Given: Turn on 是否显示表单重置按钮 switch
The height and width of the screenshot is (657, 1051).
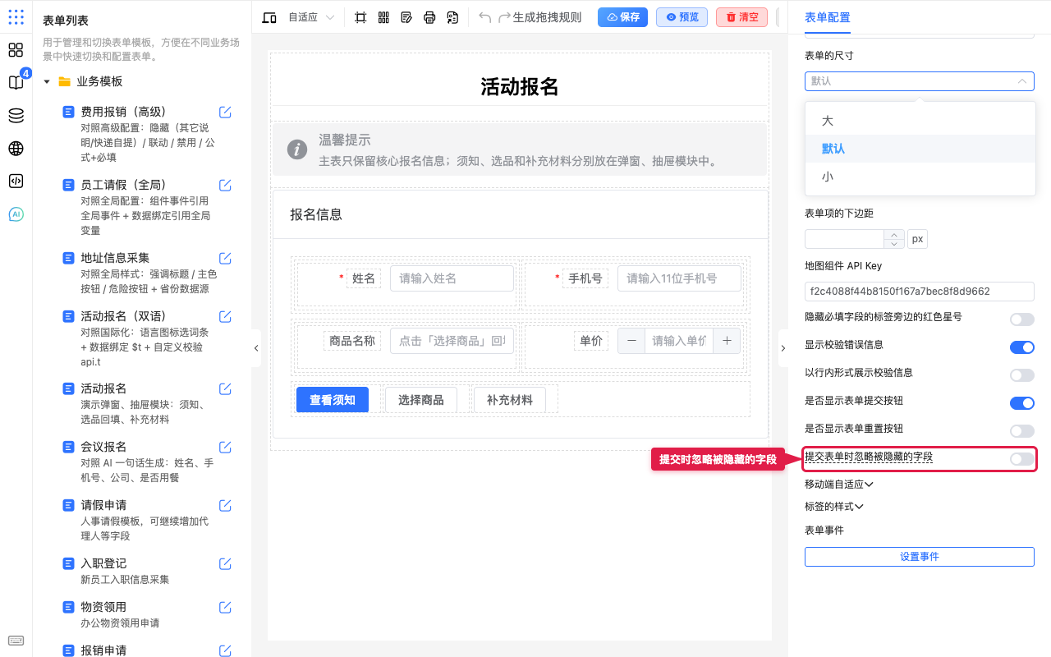Looking at the screenshot, I should click(x=1021, y=431).
